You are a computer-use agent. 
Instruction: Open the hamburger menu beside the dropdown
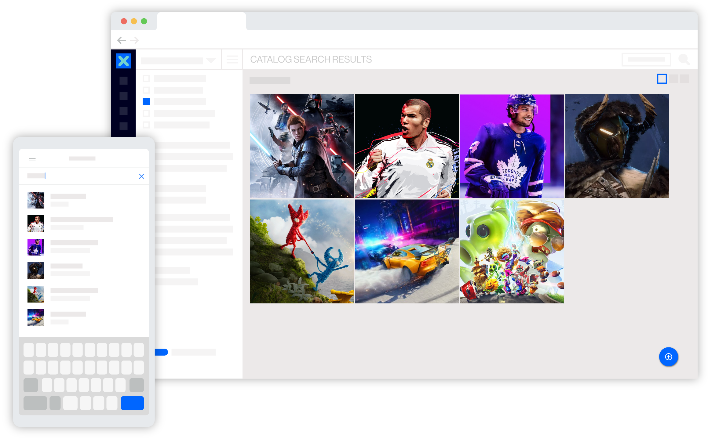click(232, 60)
